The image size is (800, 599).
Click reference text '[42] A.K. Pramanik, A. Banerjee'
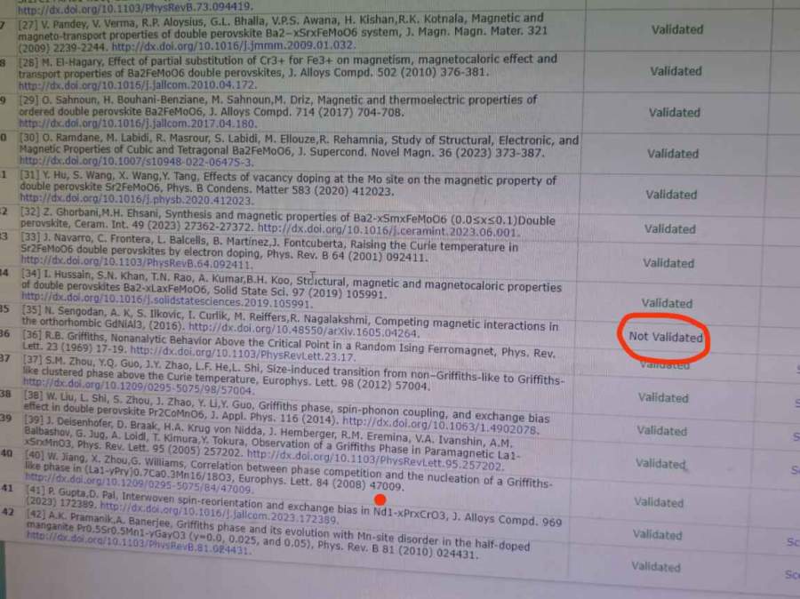point(99,518)
